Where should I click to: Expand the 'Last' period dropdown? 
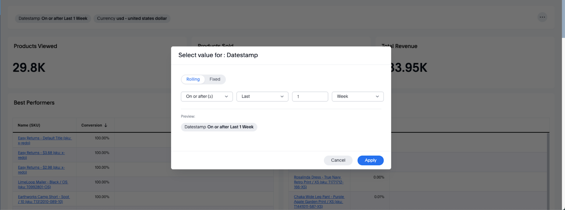click(x=262, y=97)
